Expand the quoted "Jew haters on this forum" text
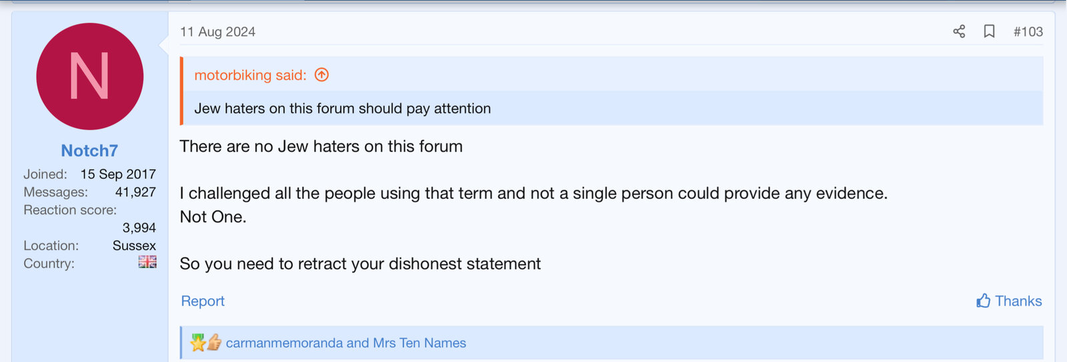1067x362 pixels. (342, 108)
